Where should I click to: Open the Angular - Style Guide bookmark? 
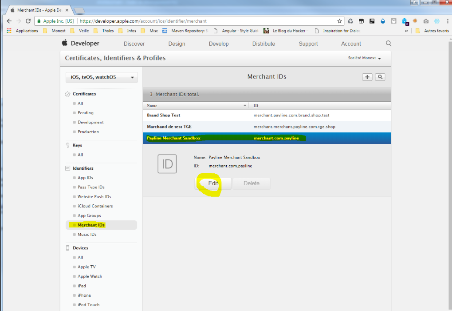coord(236,31)
